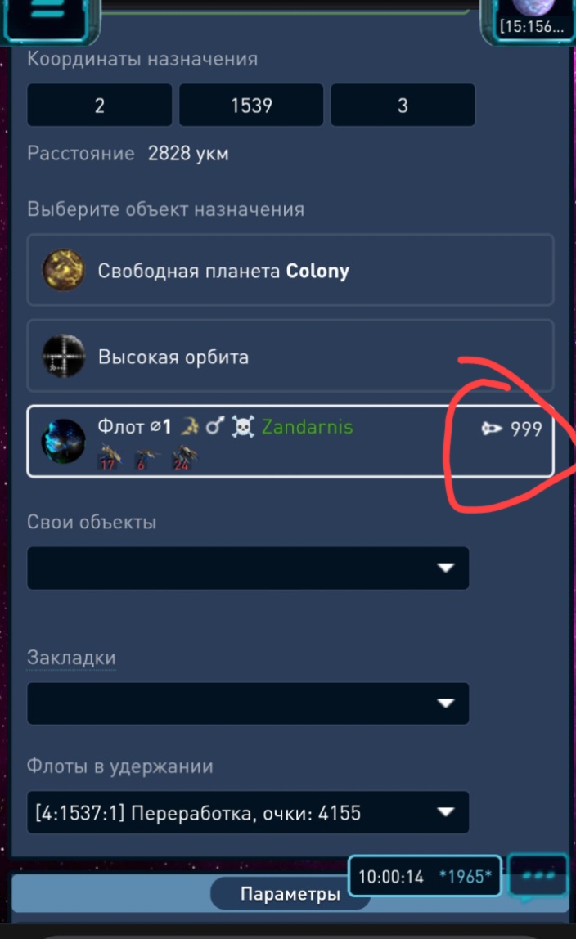Expand the Закладки dropdown
The width and height of the screenshot is (576, 939).
coord(248,703)
